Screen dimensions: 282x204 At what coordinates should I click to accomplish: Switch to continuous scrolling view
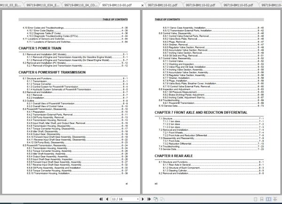(262, 199)
